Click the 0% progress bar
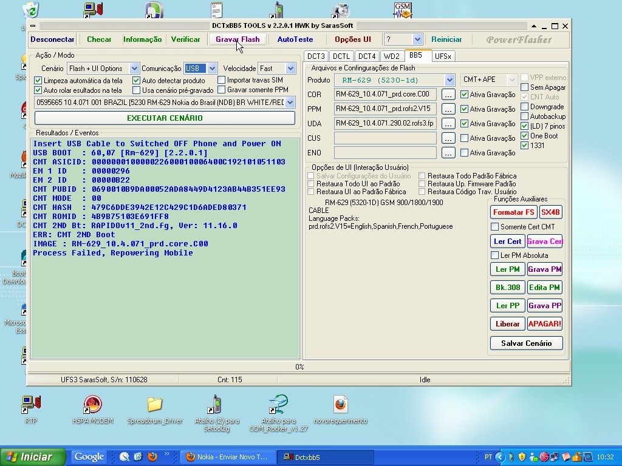This screenshot has width=622, height=466. [299, 367]
